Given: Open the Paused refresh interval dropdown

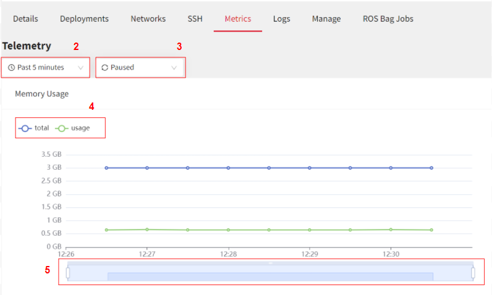Looking at the screenshot, I should (x=140, y=67).
